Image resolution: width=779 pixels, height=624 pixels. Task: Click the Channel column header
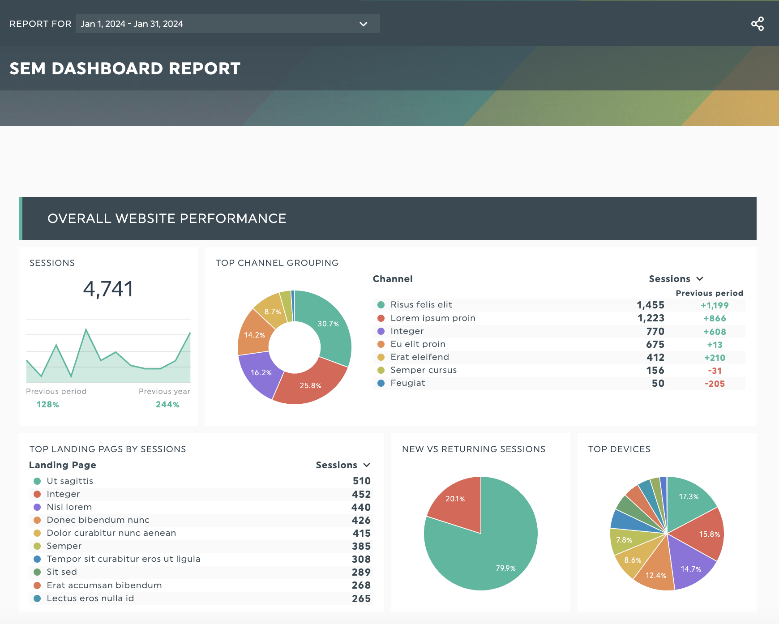(x=393, y=279)
